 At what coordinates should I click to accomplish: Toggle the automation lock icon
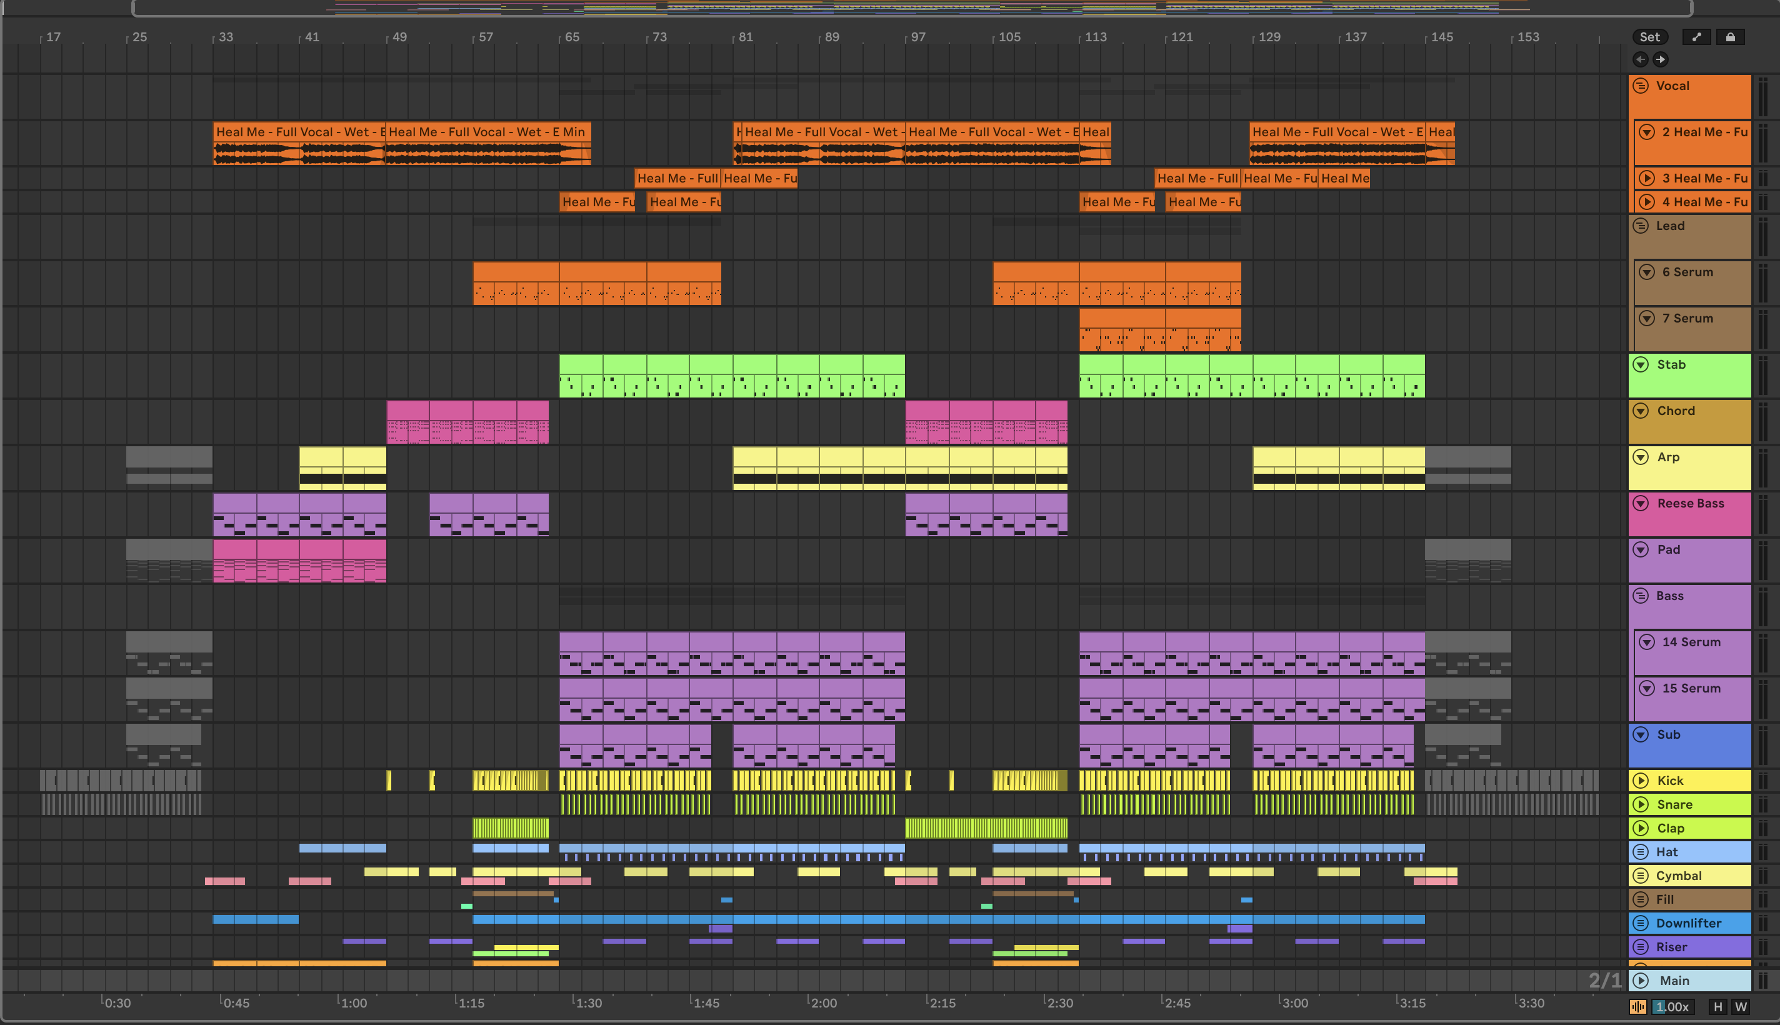1730,37
